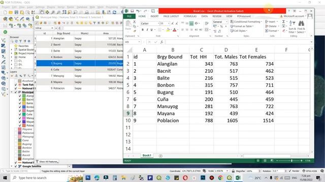
Task: Switch to the INSERT ribbon tab
Action: tap(154, 16)
